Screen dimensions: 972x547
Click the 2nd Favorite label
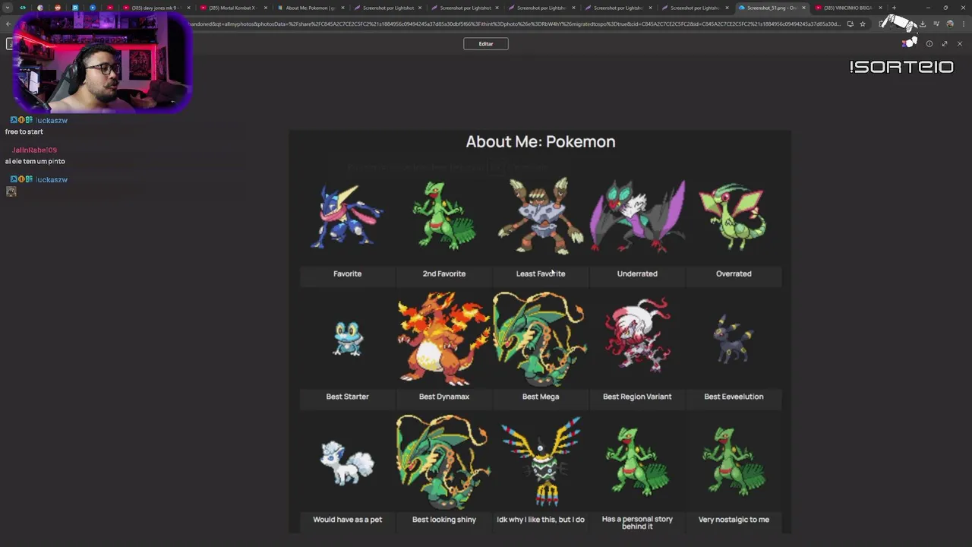pos(444,273)
